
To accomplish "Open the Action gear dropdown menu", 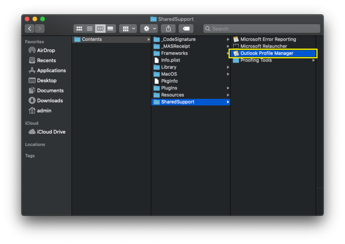I will (x=148, y=29).
